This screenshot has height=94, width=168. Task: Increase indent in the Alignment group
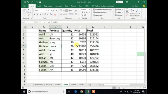(72, 14)
